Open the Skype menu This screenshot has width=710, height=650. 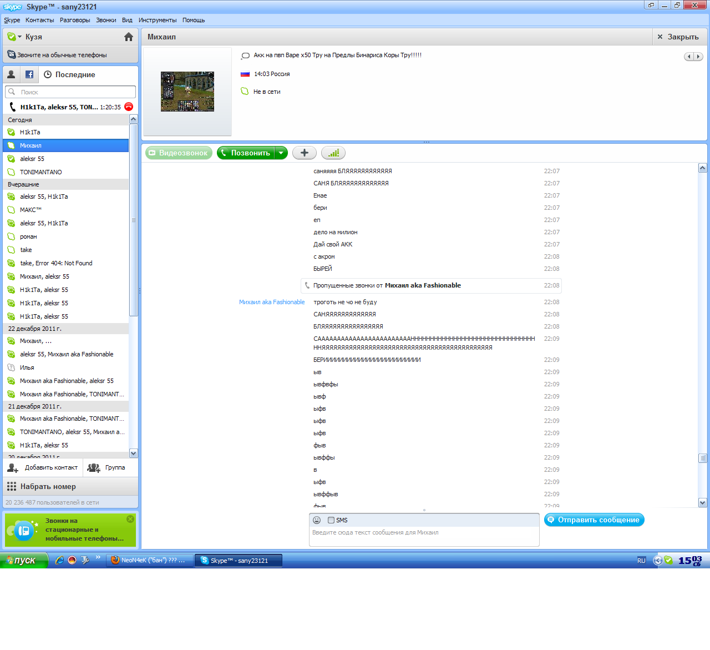(12, 20)
